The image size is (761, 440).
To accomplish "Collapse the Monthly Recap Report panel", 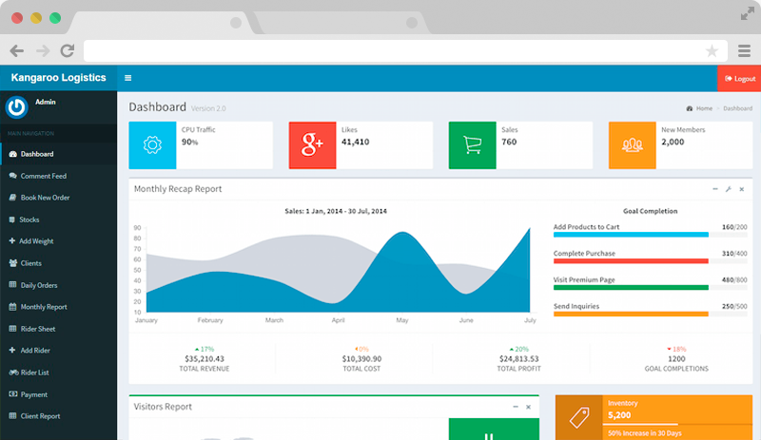I will 715,189.
